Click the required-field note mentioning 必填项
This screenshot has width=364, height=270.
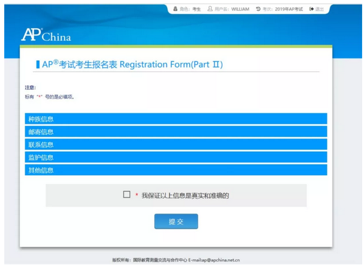[x=49, y=97]
